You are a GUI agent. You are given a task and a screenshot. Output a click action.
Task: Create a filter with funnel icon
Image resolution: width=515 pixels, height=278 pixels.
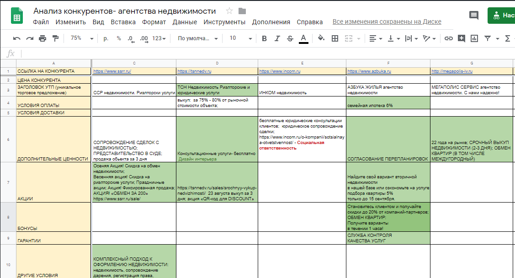(x=488, y=38)
